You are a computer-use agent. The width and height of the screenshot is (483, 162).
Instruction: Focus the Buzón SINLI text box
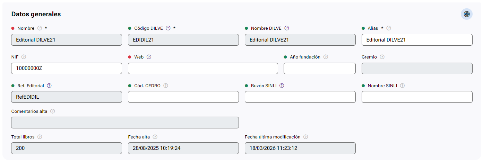click(300, 97)
